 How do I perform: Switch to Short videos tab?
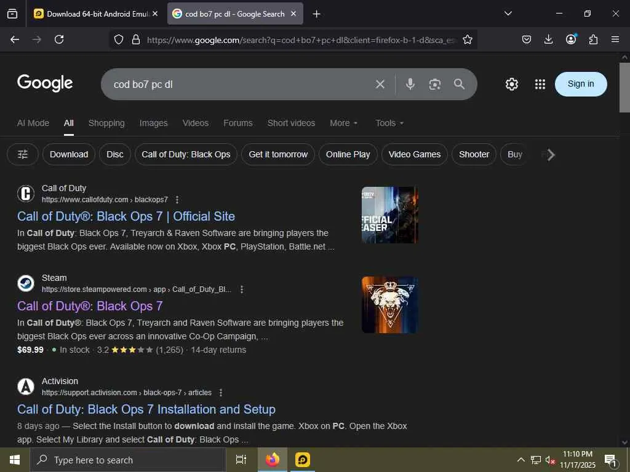pos(291,123)
